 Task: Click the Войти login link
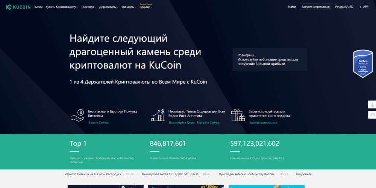(x=291, y=7)
